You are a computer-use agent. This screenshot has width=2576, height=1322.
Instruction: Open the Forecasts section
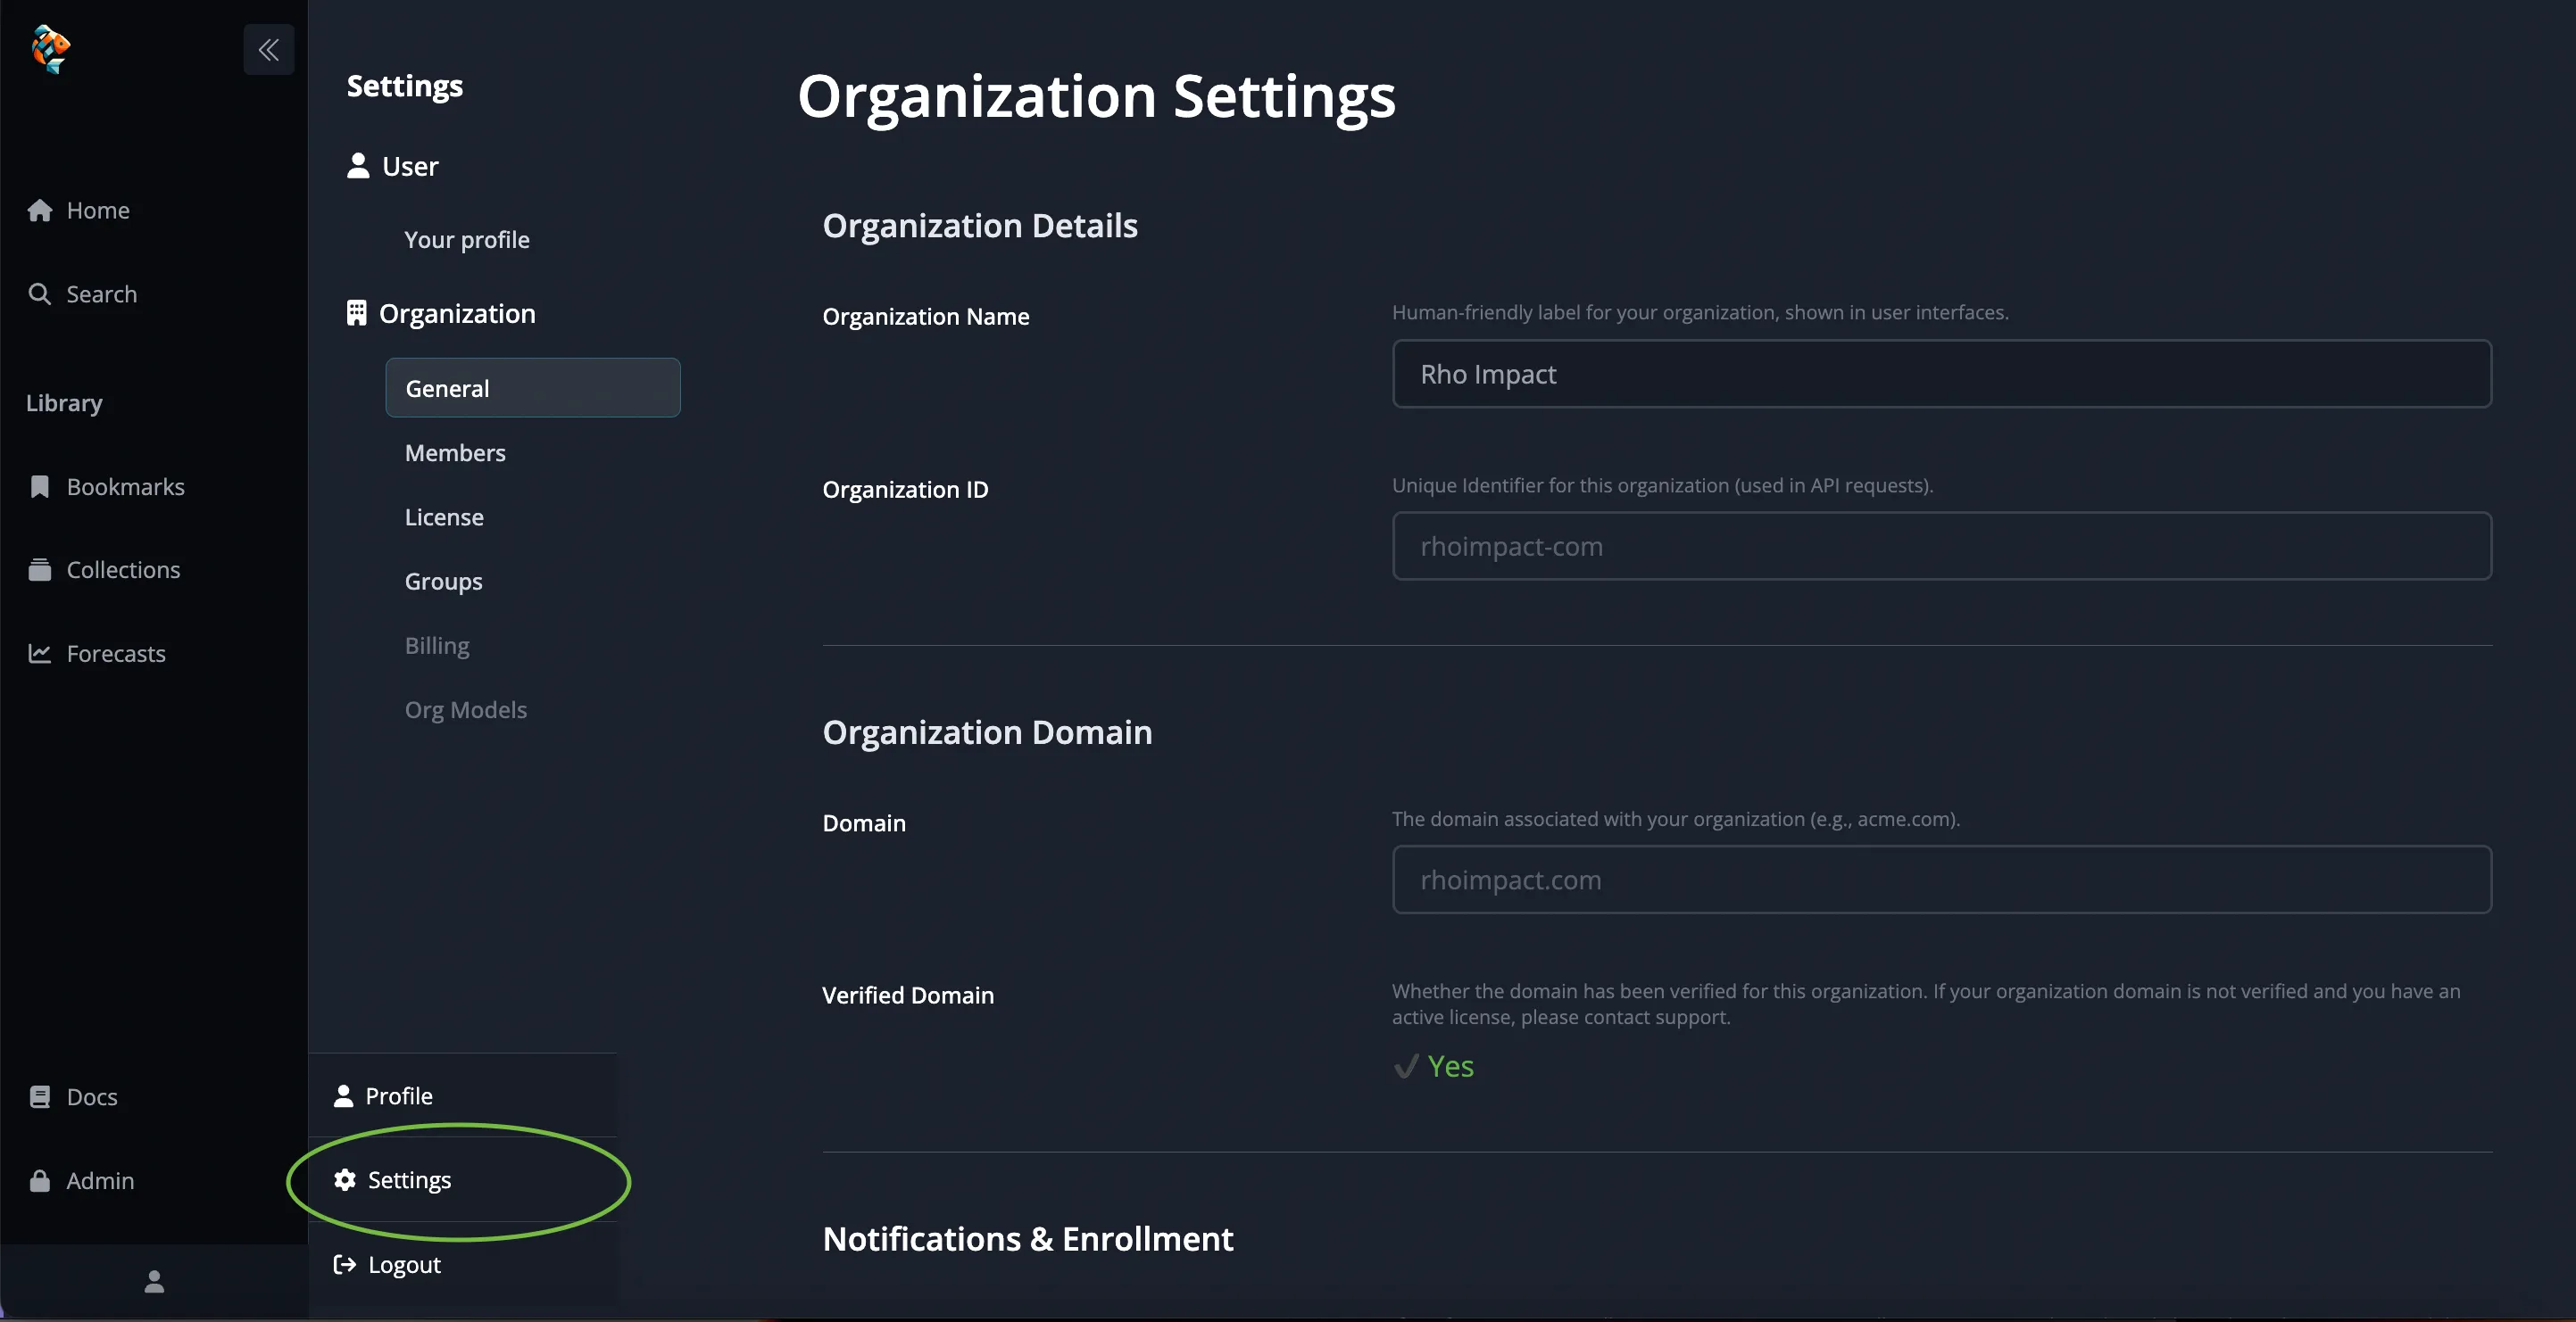[116, 652]
